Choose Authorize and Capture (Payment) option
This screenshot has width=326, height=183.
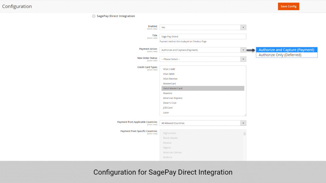[x=287, y=50]
